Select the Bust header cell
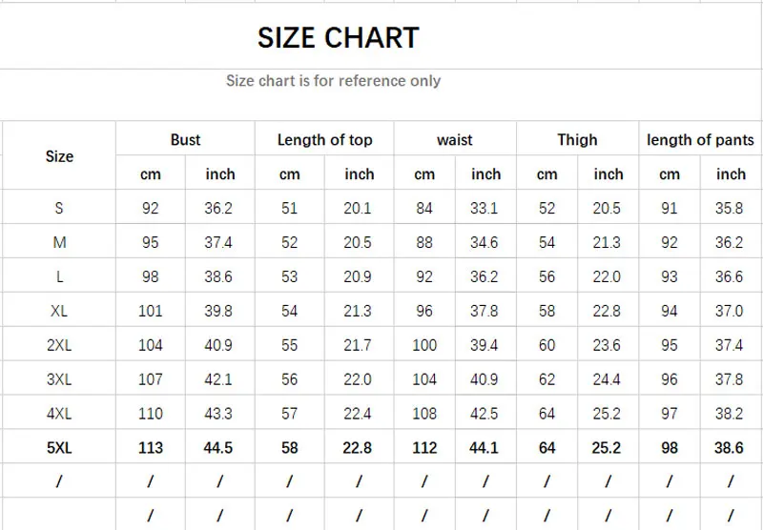Screen dimensions: 763x530 185,140
